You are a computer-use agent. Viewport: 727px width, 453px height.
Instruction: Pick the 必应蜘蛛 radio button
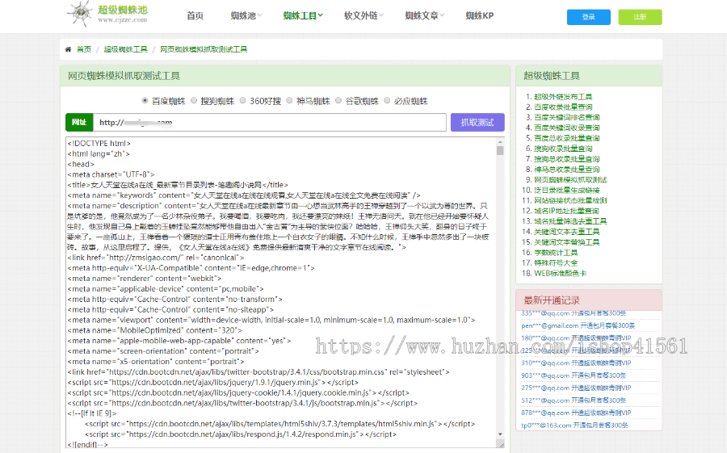tap(387, 101)
